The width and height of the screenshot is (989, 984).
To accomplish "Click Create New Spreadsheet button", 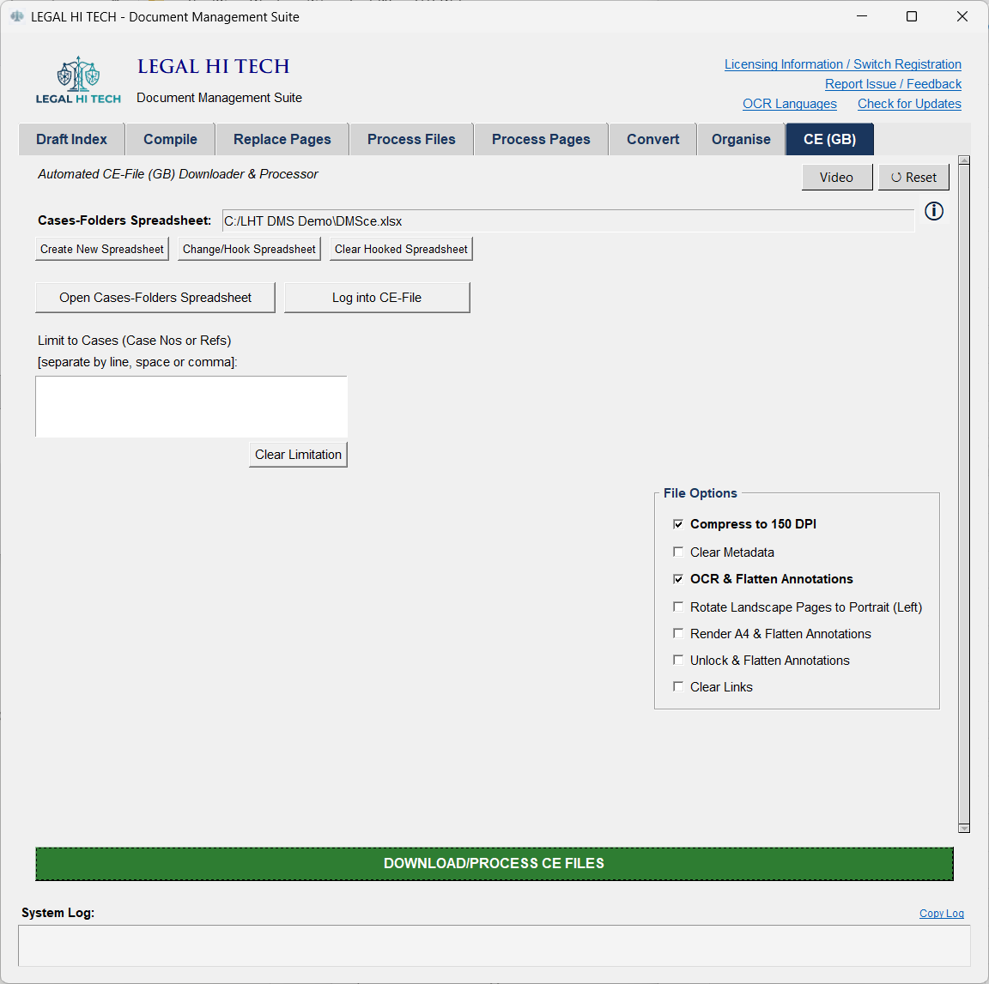I will click(x=102, y=249).
